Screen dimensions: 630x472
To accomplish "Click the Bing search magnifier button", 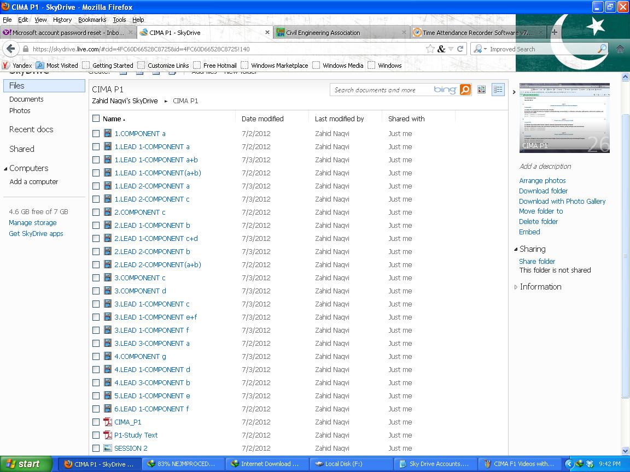I will [465, 90].
